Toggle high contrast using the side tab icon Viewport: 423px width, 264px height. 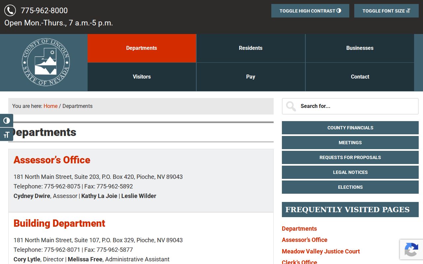click(x=7, y=120)
